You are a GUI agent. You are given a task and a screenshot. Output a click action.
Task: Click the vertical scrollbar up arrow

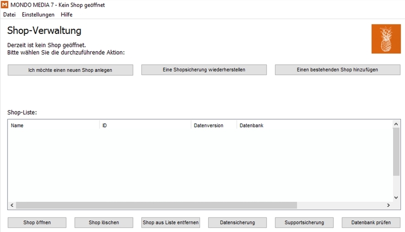[396, 124]
